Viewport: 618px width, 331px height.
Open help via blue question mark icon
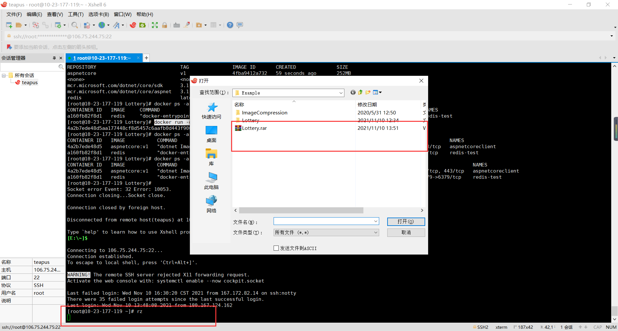(230, 25)
